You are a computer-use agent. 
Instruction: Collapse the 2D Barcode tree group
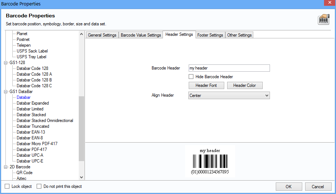(5, 167)
